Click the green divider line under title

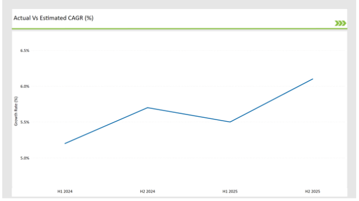point(179,29)
